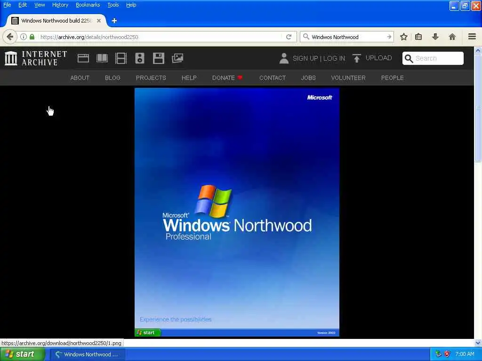Click the network tray icon
This screenshot has height=361, width=482.
click(438, 354)
